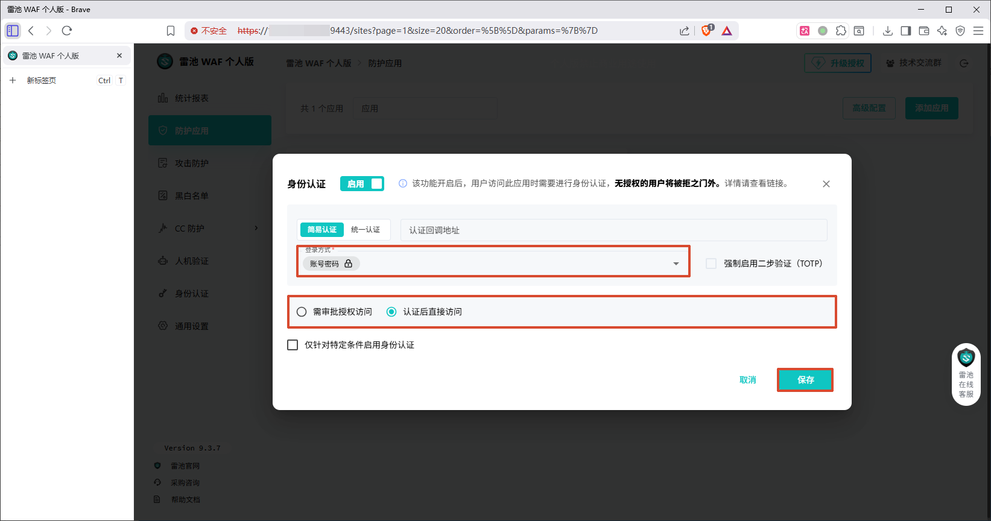Open 帮助文档 footer link

(x=185, y=500)
